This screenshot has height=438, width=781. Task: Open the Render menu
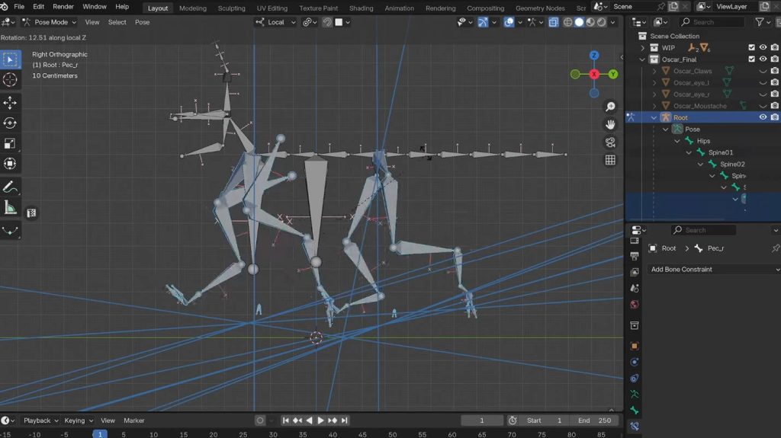point(63,7)
